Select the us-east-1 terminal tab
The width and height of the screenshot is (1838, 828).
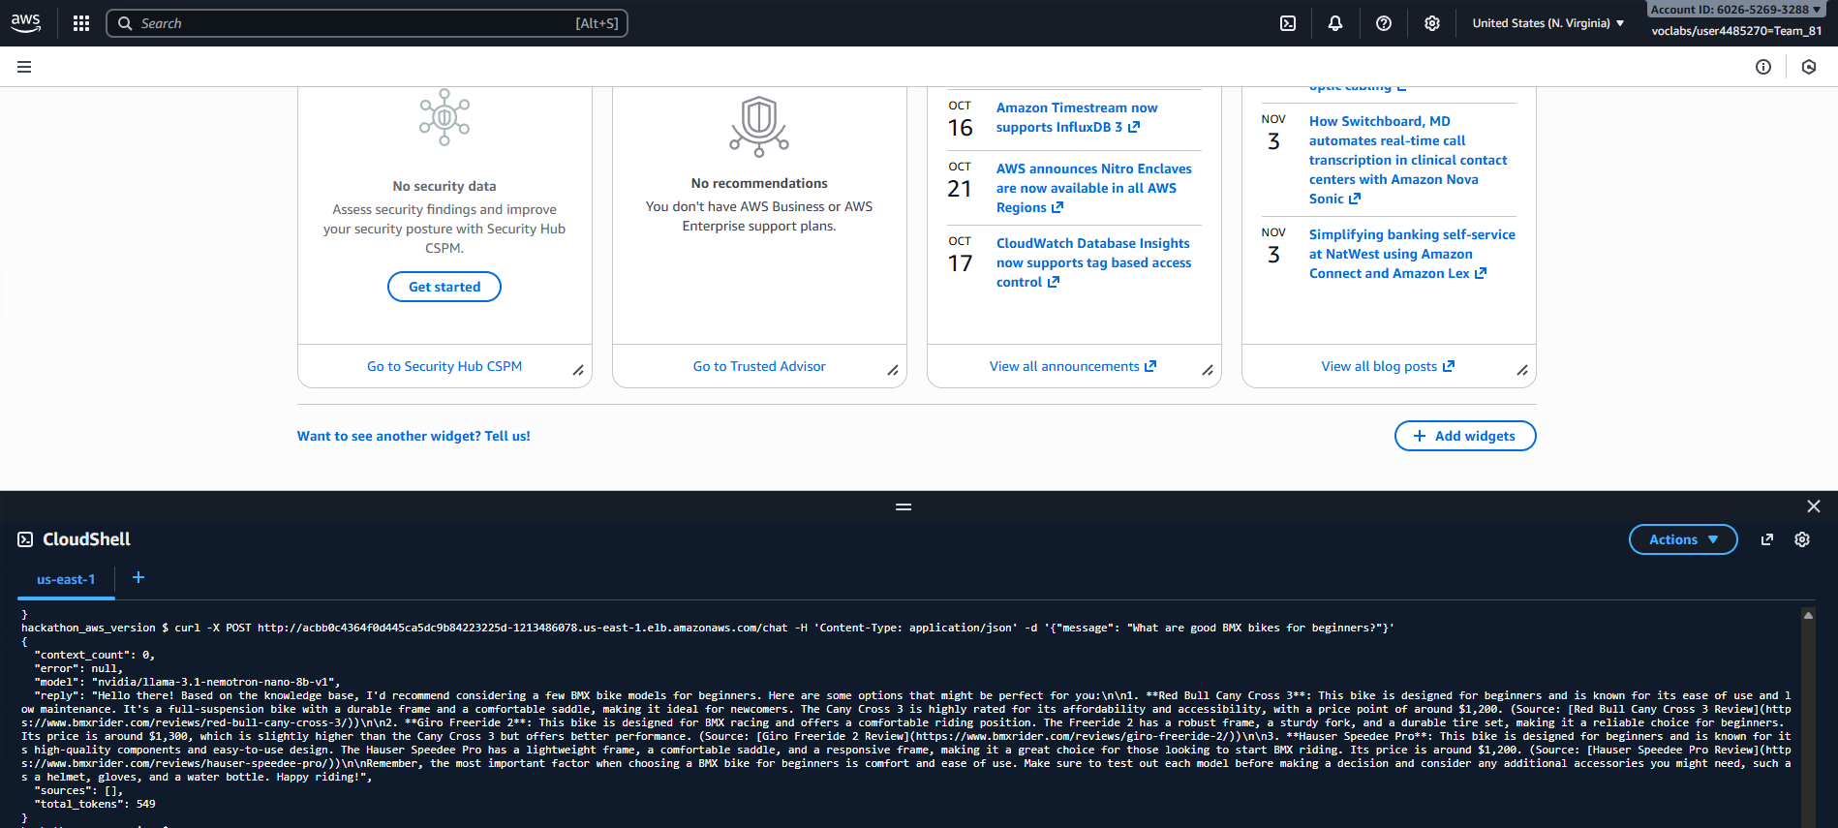pos(66,579)
